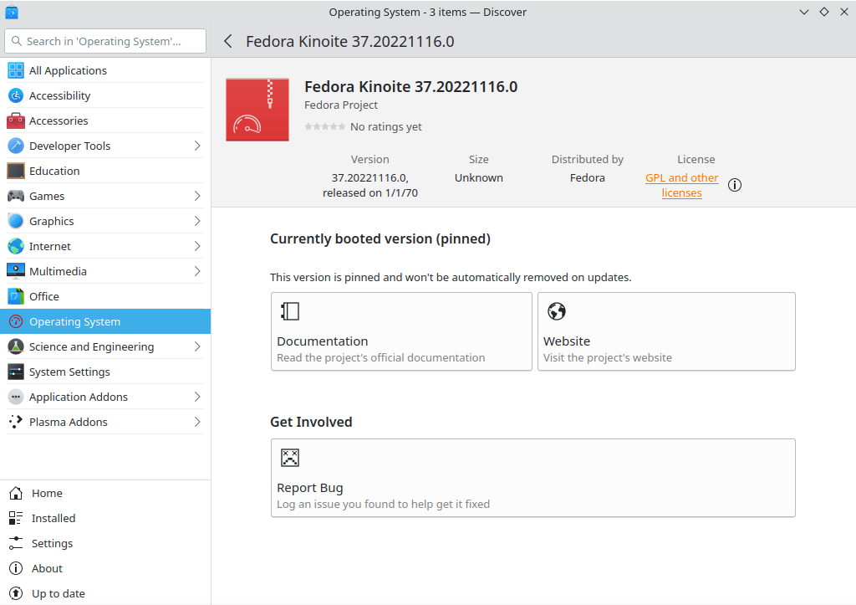Click the About info icon
Screen dimensions: 856x605
click(x=16, y=568)
